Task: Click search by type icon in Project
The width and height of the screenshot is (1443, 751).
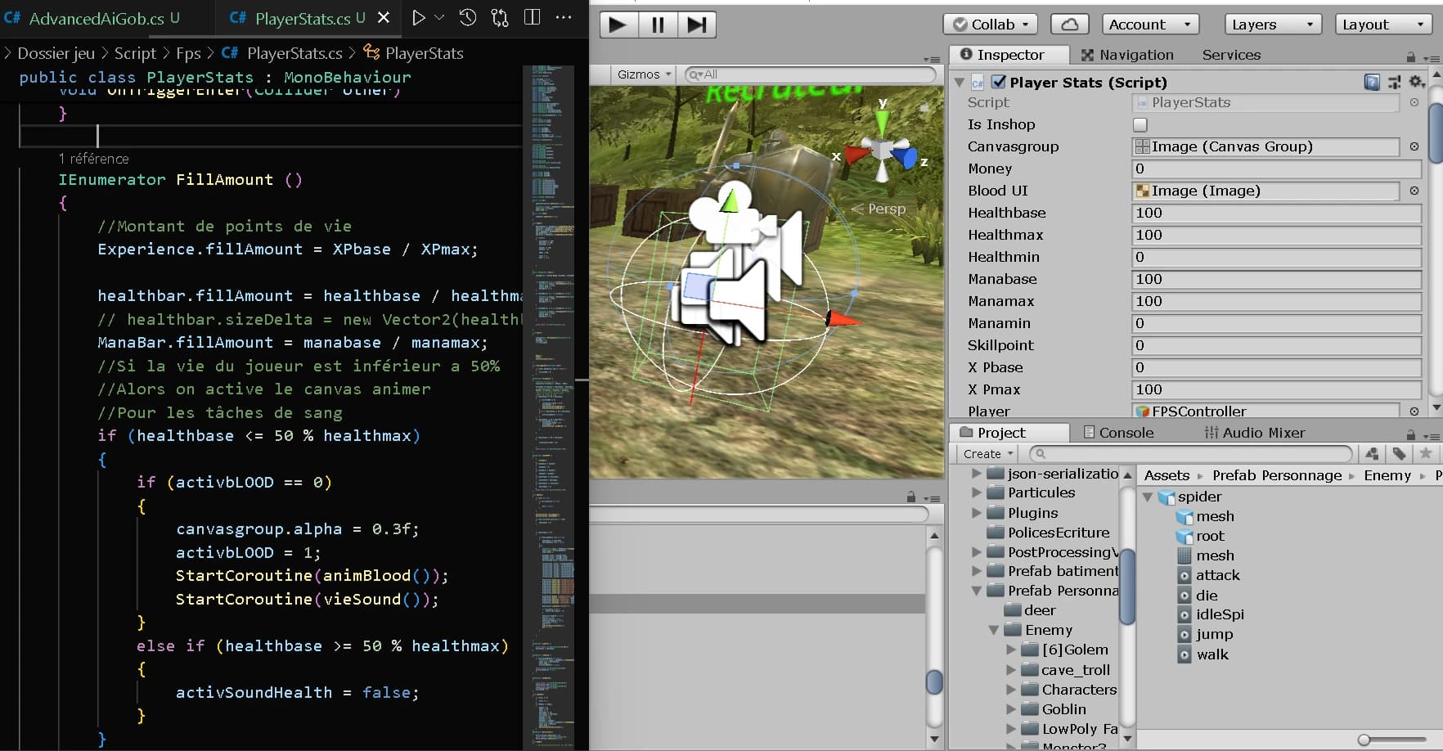Action: click(x=1373, y=453)
